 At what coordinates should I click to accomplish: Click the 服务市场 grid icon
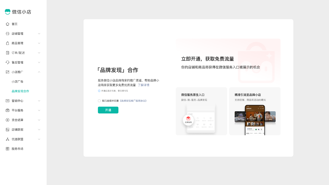point(8,149)
